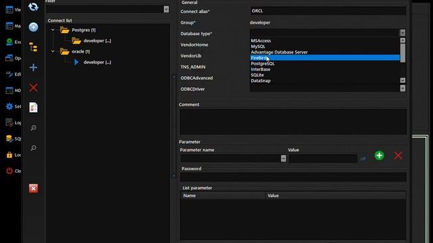This screenshot has height=243, width=433.
Task: Choose Advantage Database Server option
Action: coord(325,52)
